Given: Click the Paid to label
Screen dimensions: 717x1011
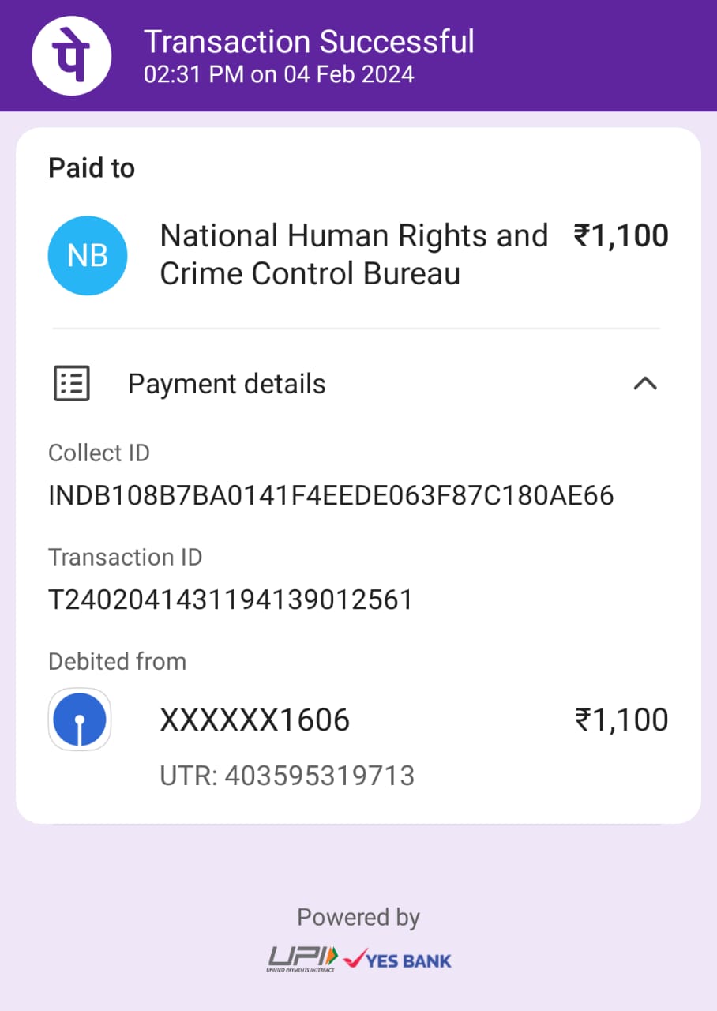Looking at the screenshot, I should tap(92, 168).
